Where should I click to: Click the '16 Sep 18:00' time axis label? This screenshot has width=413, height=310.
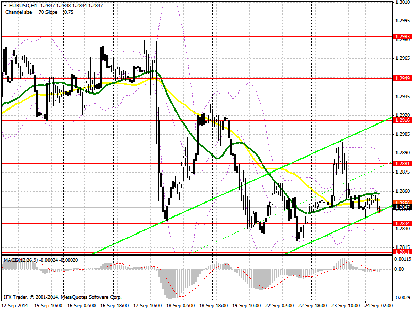point(115,306)
